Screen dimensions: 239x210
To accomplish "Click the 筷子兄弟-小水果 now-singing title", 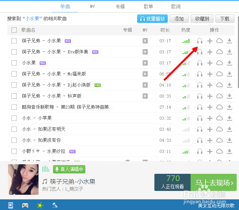I will (72, 181).
